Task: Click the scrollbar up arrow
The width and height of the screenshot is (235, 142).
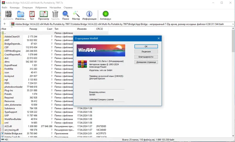Action: (233, 28)
